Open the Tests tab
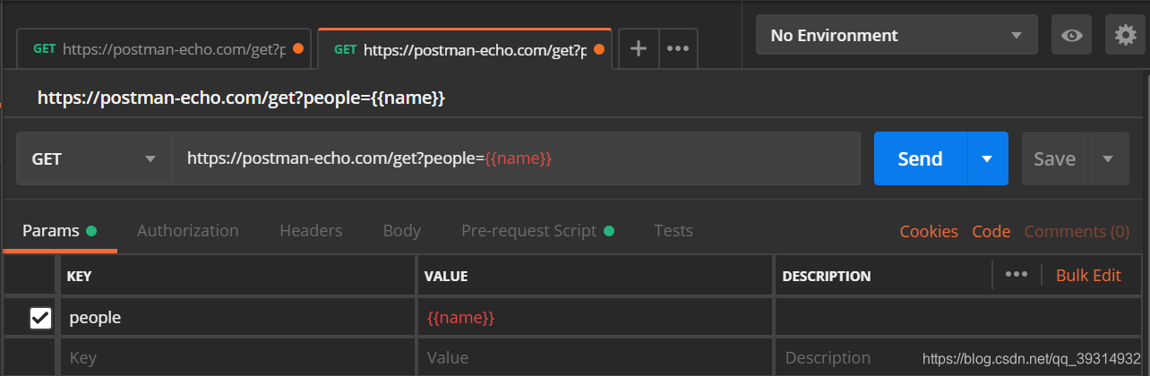The image size is (1150, 376). tap(674, 231)
